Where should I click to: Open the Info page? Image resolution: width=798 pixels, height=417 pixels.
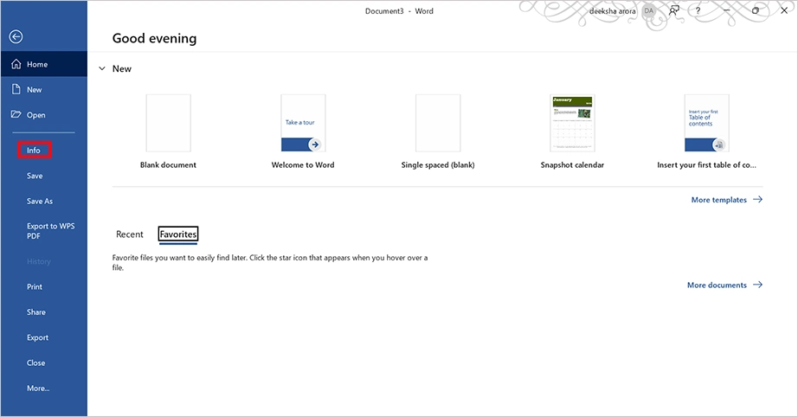34,150
